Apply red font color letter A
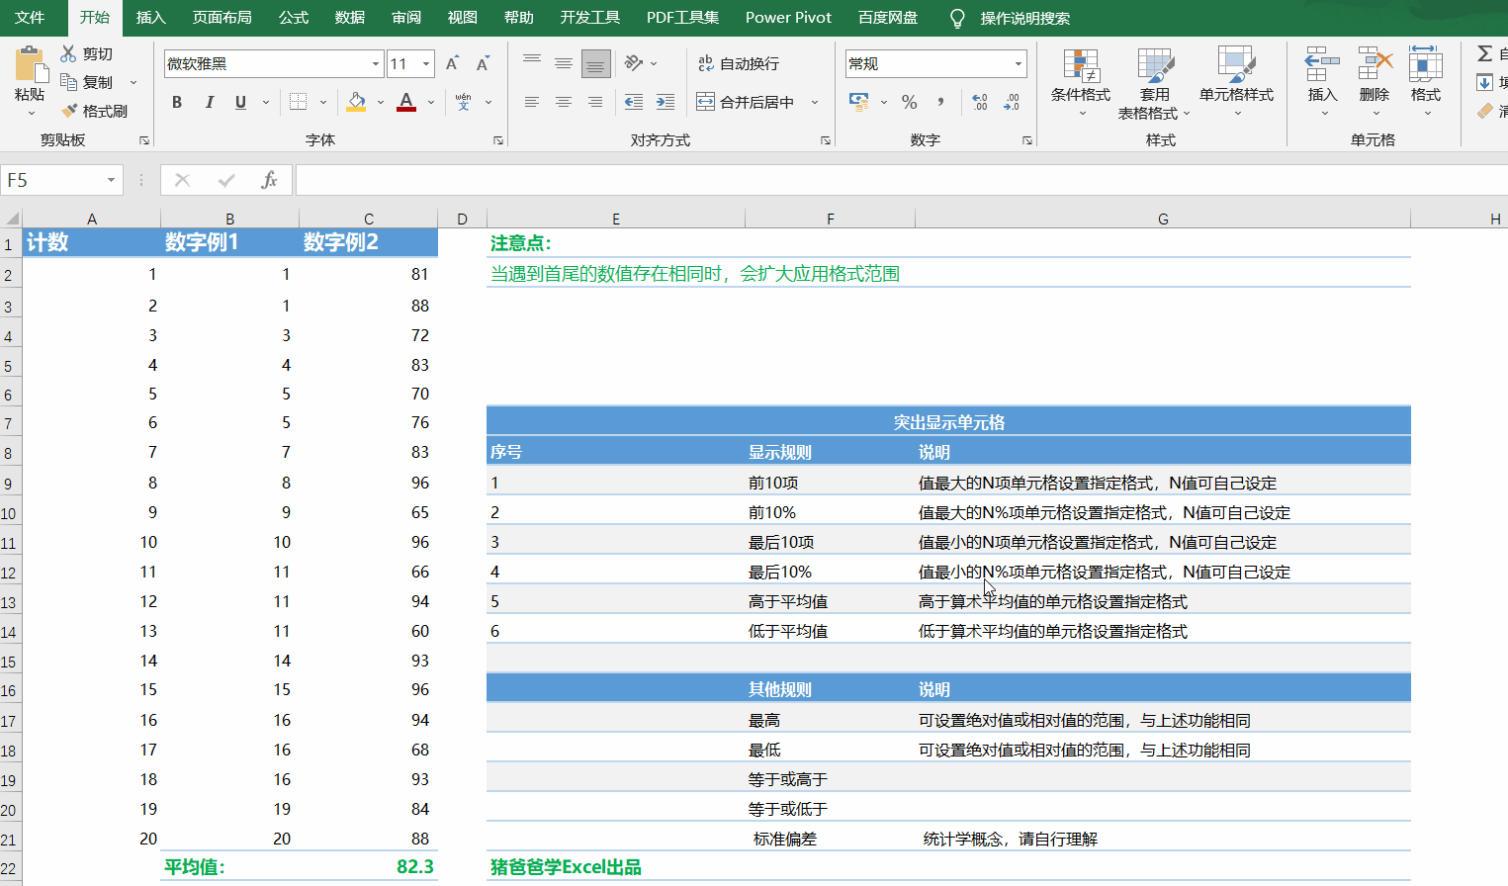1508x886 pixels. (x=406, y=102)
